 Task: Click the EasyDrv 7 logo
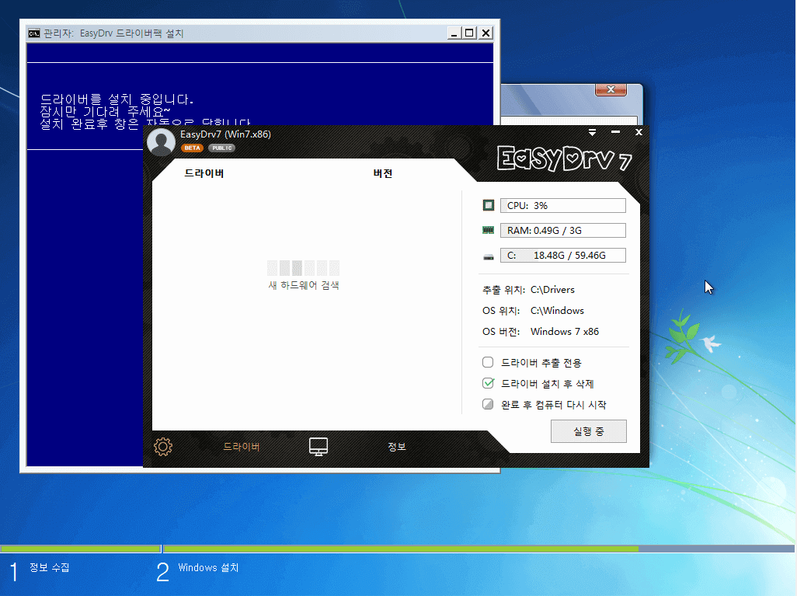point(564,159)
